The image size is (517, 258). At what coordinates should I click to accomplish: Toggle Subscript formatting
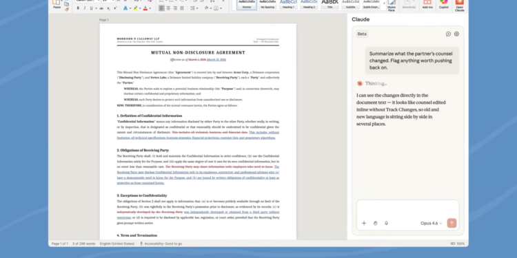coord(109,8)
